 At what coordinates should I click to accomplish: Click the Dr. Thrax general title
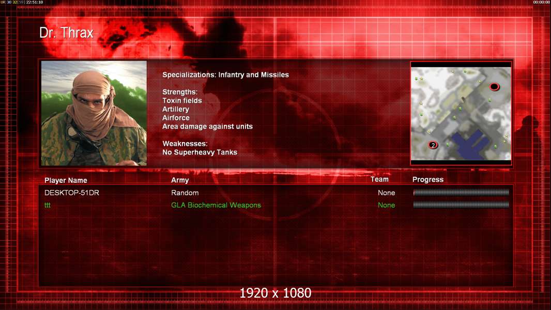click(66, 33)
